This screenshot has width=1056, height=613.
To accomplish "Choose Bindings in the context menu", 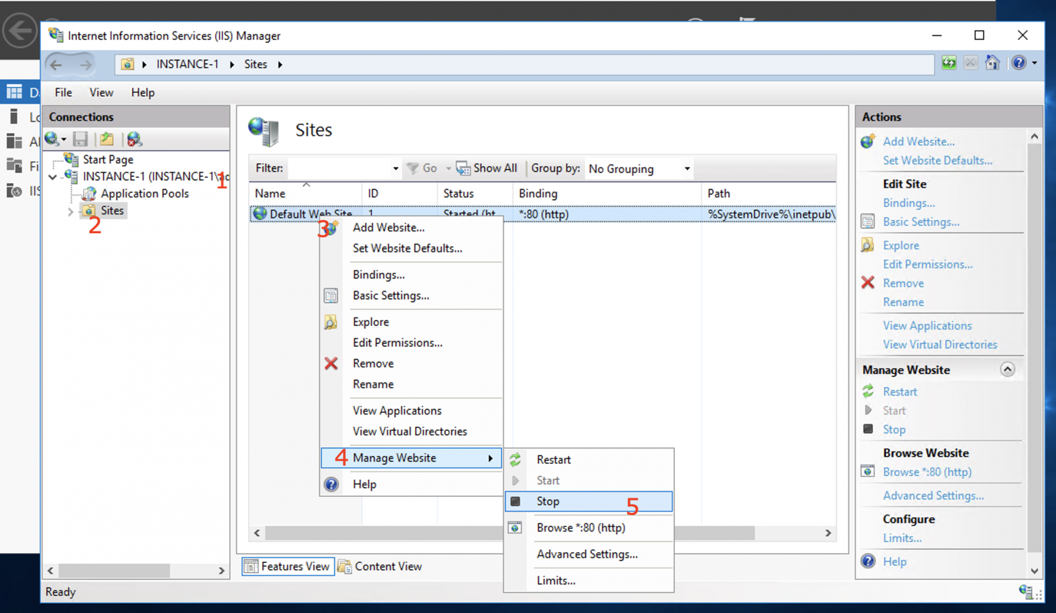I will click(378, 275).
